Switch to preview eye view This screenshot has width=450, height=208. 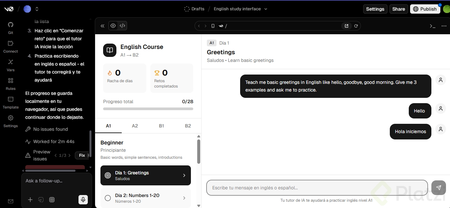click(x=113, y=26)
